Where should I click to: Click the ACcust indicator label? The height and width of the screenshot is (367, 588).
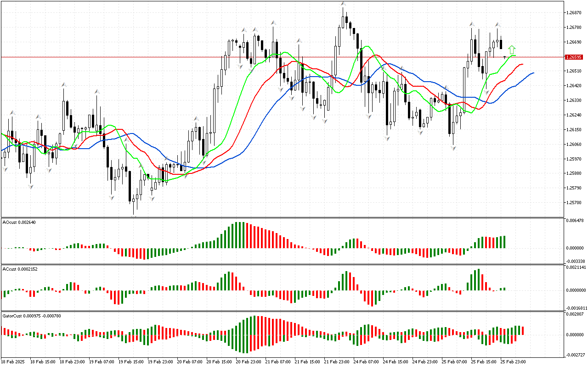(x=20, y=269)
